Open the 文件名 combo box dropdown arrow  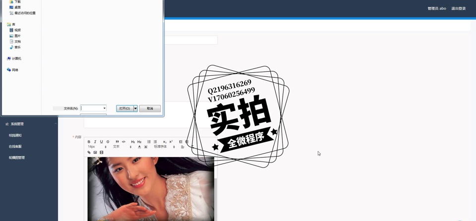[x=105, y=108]
